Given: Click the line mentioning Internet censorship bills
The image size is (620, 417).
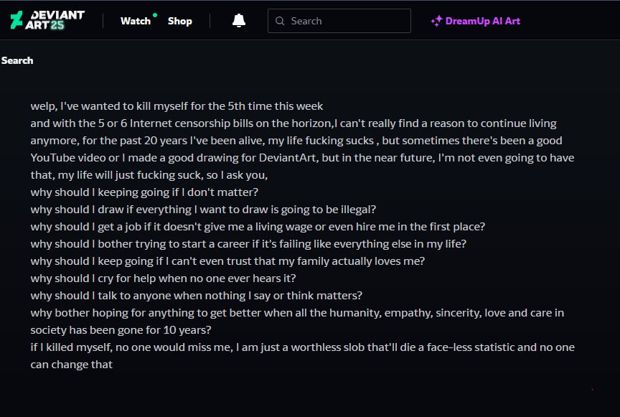Looking at the screenshot, I should click(x=293, y=123).
